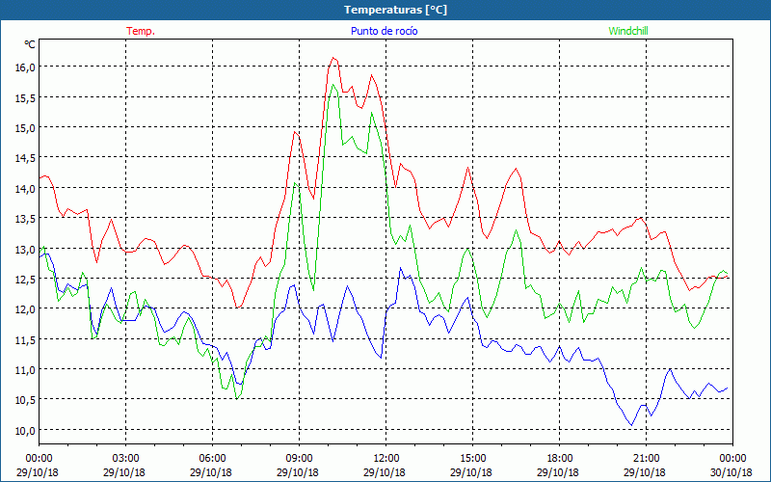The image size is (771, 482).
Task: Click the 06:00 time axis label
Action: (x=212, y=459)
